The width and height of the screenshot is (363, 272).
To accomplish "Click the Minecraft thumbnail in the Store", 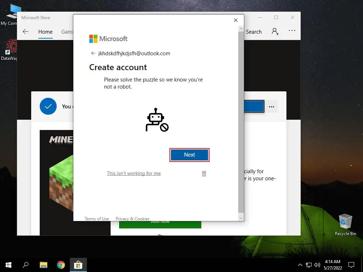I will click(x=56, y=183).
